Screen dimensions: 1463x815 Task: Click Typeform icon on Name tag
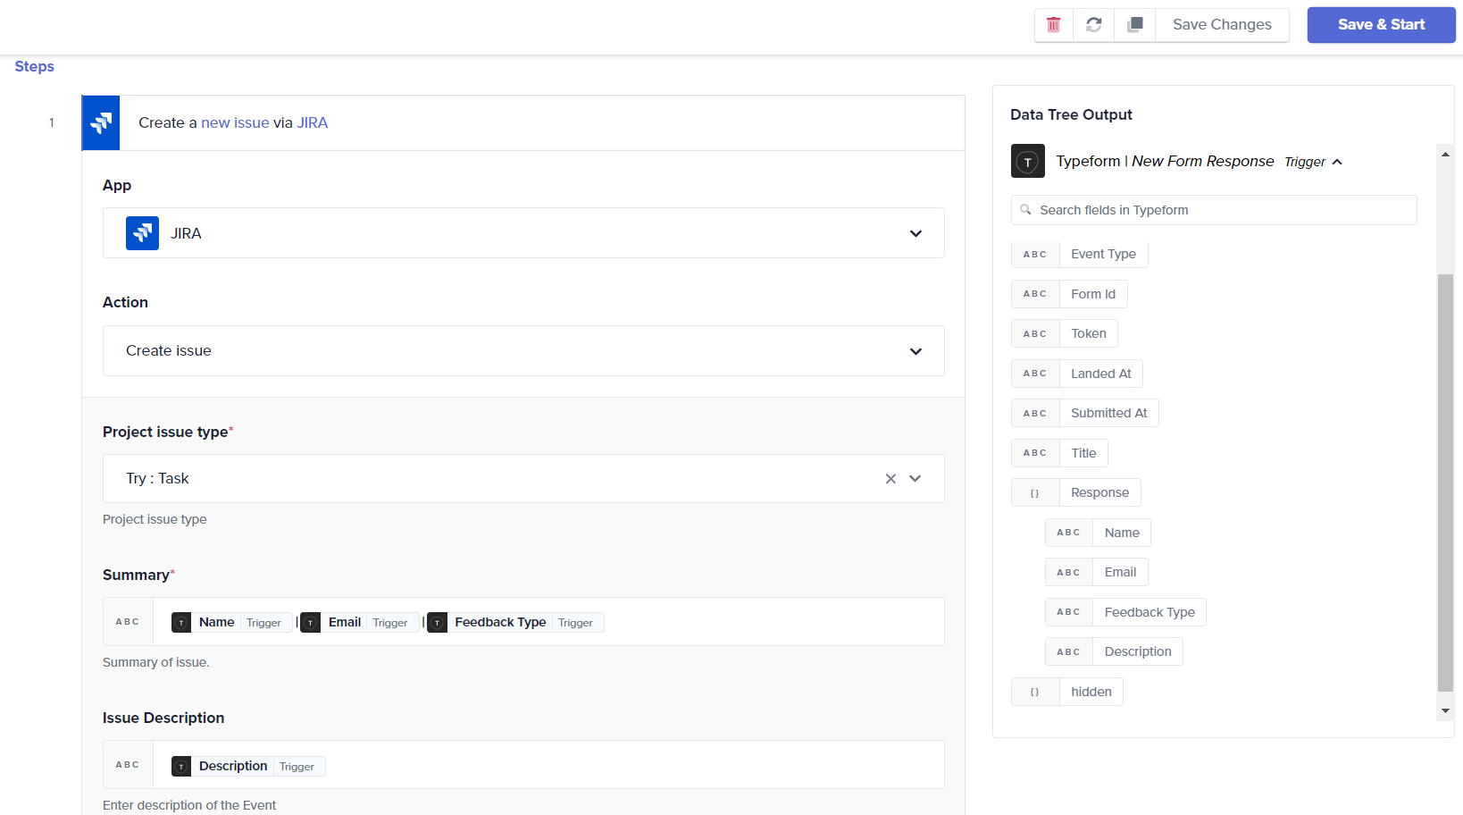(x=181, y=623)
